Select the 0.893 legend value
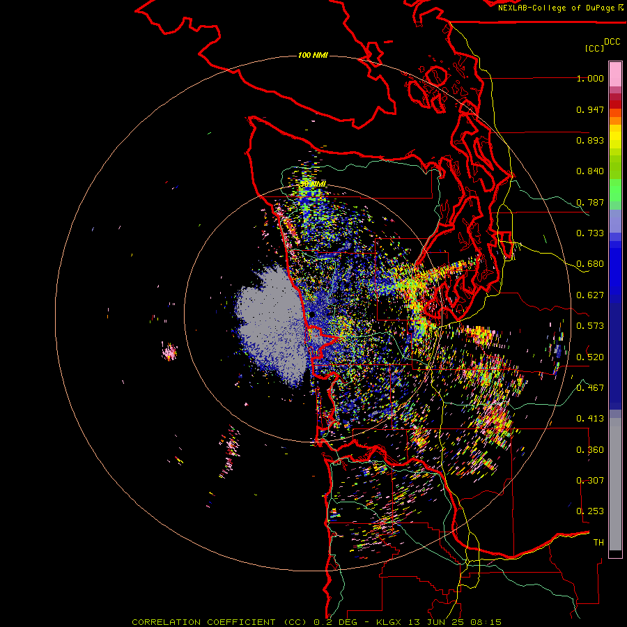This screenshot has width=627, height=627. [590, 140]
